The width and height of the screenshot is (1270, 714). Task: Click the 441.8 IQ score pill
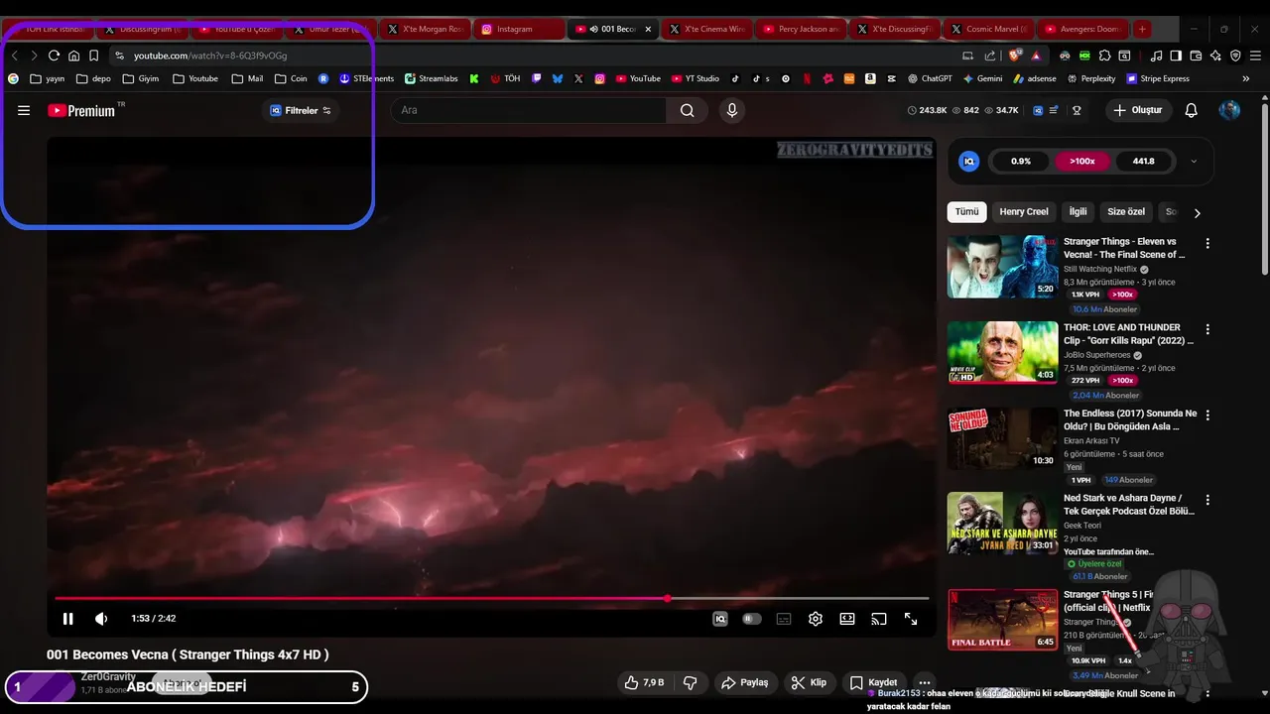pyautogui.click(x=1143, y=161)
